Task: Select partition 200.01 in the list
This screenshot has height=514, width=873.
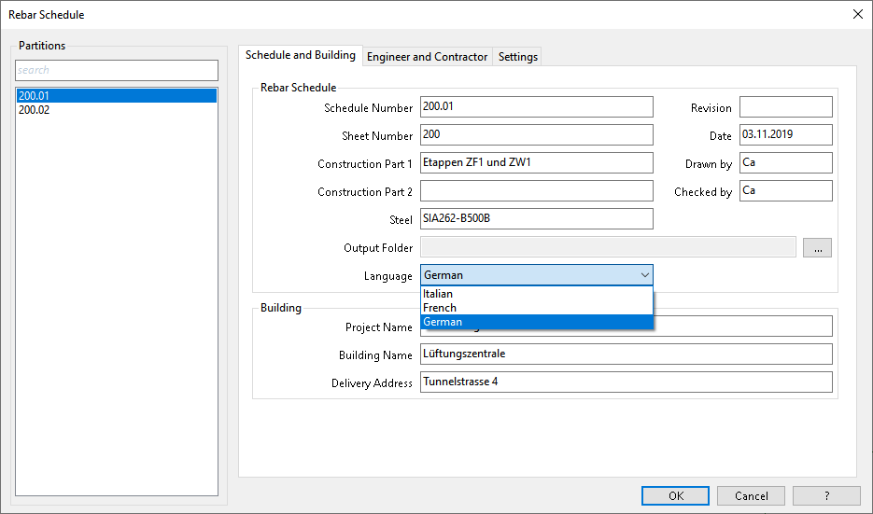Action: (117, 96)
